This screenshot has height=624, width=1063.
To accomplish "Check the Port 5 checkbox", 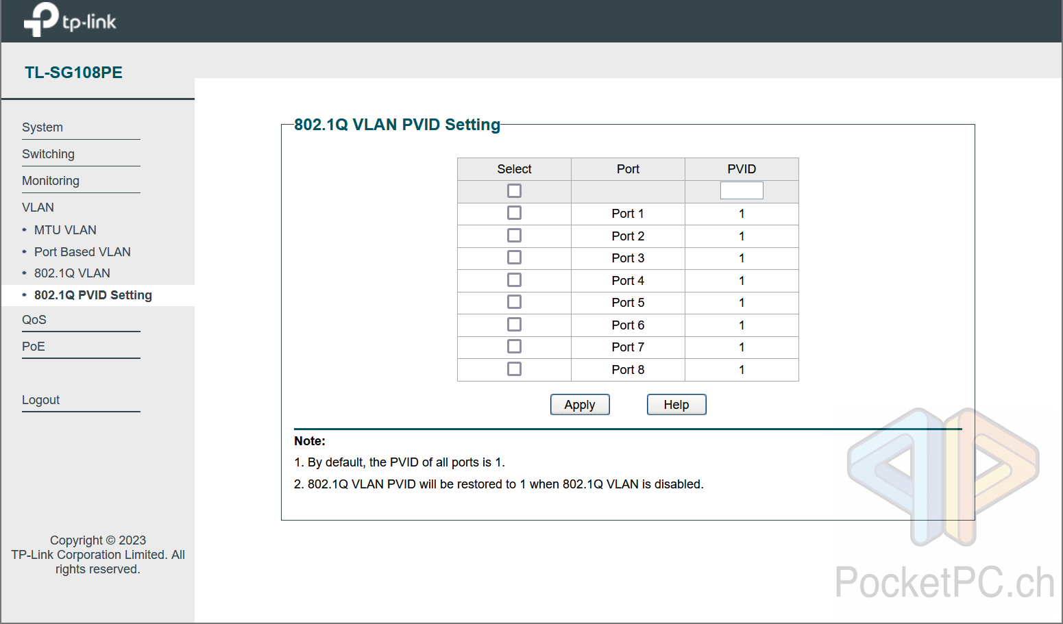I will click(514, 302).
